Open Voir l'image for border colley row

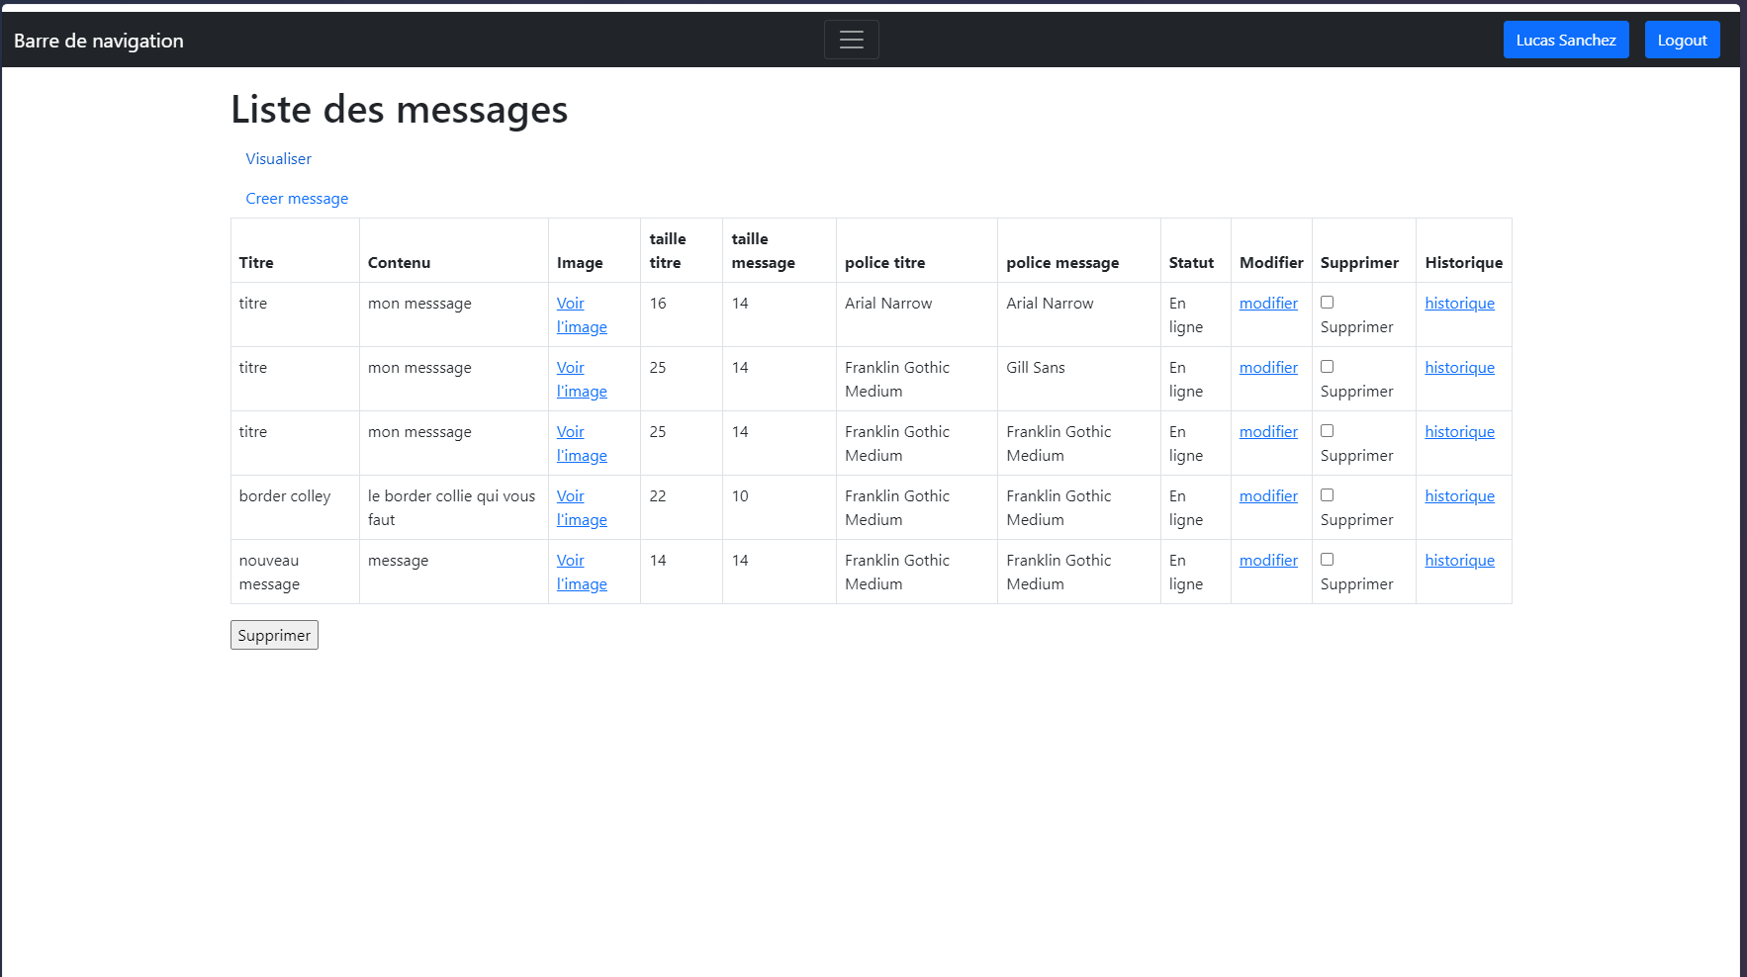coord(581,508)
